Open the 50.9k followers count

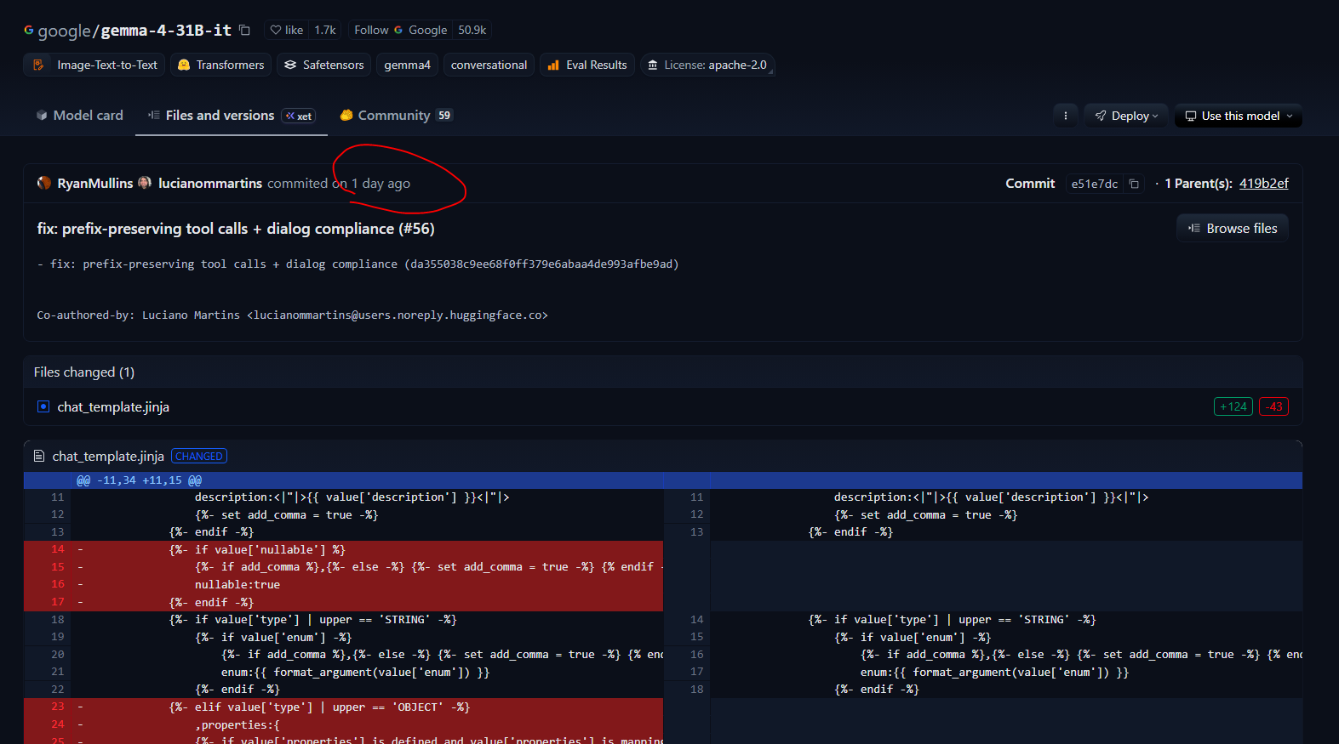point(472,30)
